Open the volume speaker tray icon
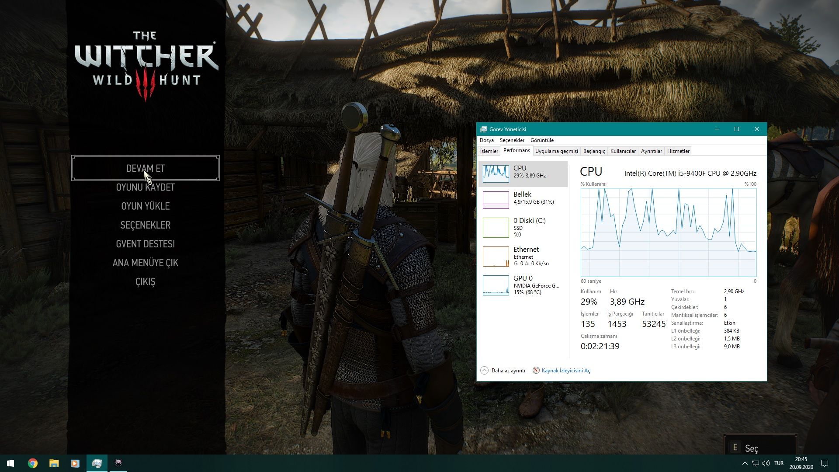Viewport: 839px width, 472px height. (766, 463)
